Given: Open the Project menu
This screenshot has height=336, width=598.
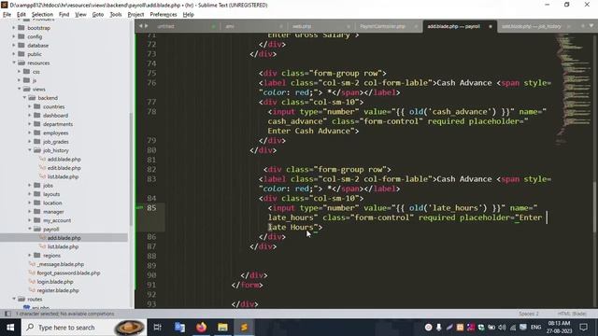Looking at the screenshot, I should [x=135, y=15].
